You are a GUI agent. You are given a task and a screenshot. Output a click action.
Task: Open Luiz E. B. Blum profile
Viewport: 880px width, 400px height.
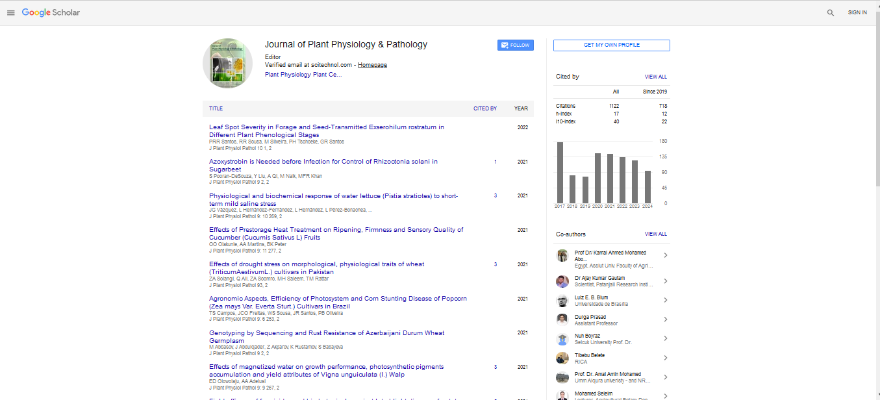pyautogui.click(x=592, y=297)
